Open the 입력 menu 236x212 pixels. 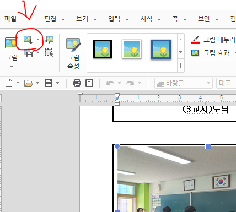point(114,19)
